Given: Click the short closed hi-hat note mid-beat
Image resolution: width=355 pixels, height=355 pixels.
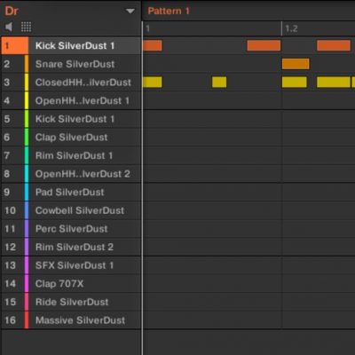Looking at the screenshot, I should 219,83.
